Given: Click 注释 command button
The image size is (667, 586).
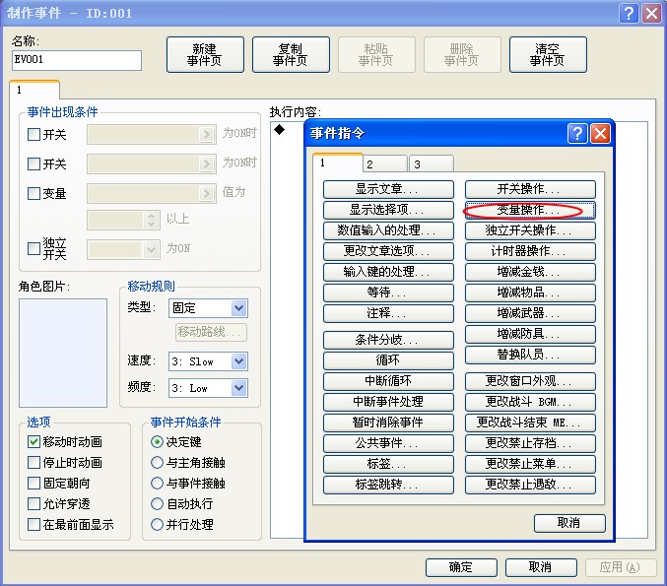Looking at the screenshot, I should (x=388, y=313).
